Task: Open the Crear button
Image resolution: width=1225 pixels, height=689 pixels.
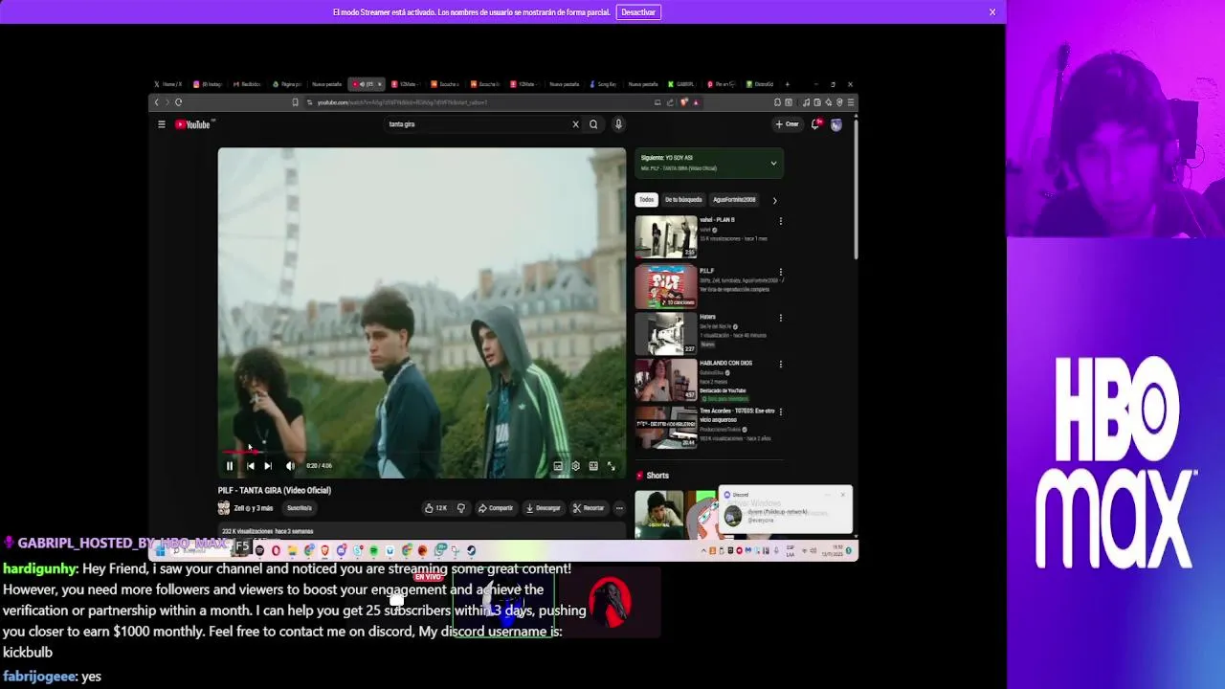Action: click(788, 124)
